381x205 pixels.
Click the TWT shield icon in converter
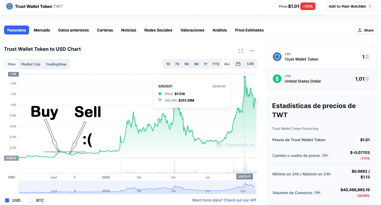(277, 57)
